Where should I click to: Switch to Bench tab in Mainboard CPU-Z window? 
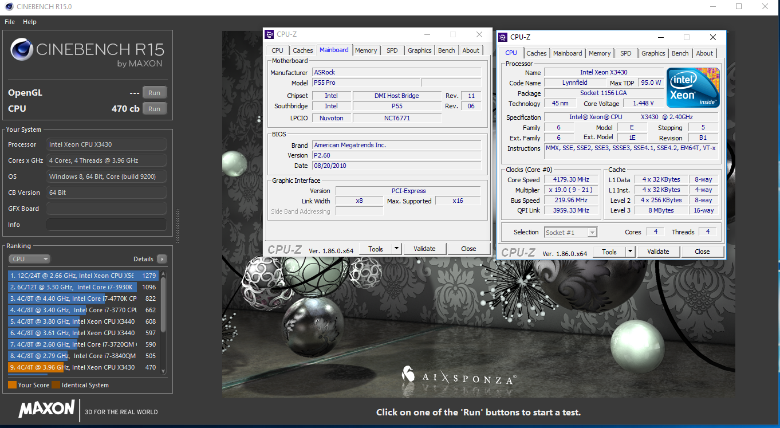pos(447,50)
